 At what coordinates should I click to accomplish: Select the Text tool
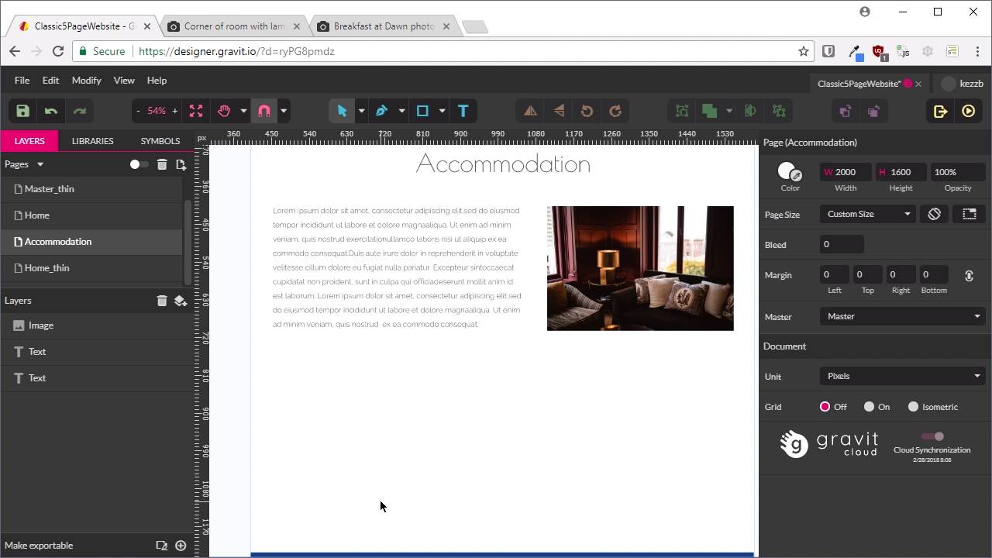click(463, 111)
